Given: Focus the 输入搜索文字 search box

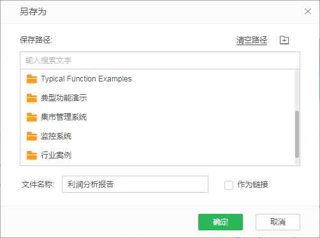Looking at the screenshot, I should coord(160,60).
